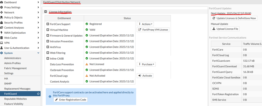Viewport: 262px width, 106px height.
Task: Click the User & Authentication person icon
Action: point(2,48)
